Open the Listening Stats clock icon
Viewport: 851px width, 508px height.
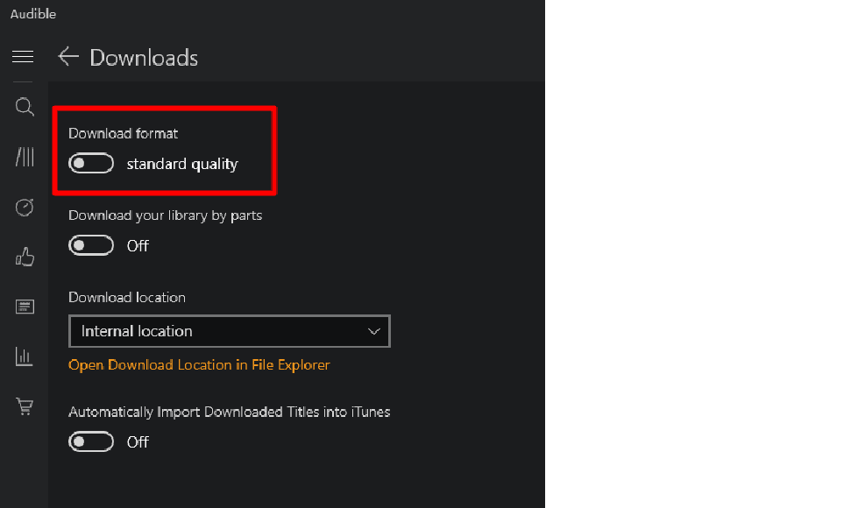pos(23,207)
